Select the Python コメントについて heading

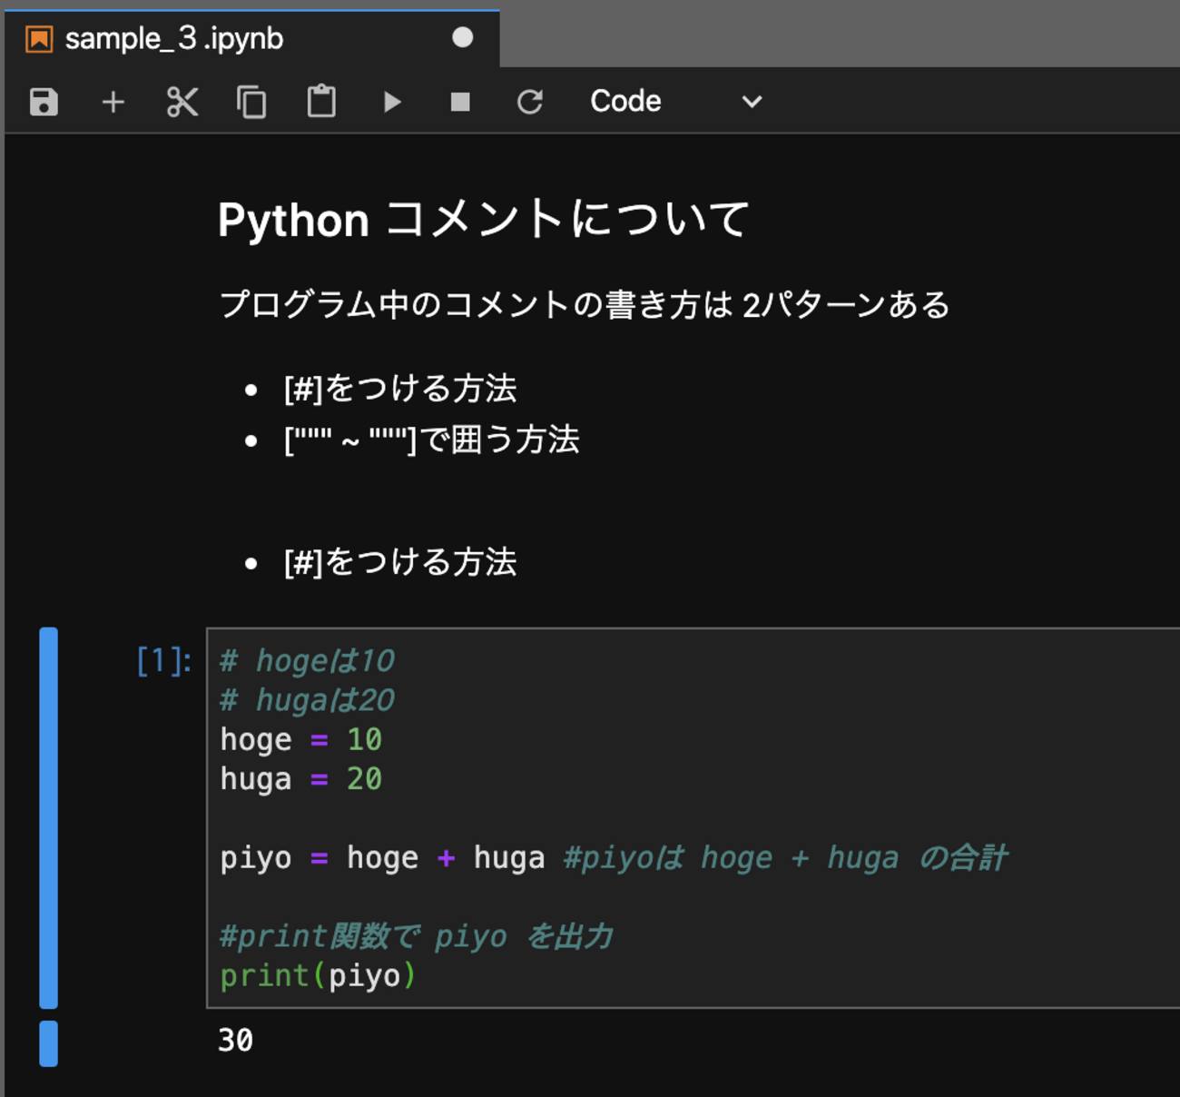(484, 220)
